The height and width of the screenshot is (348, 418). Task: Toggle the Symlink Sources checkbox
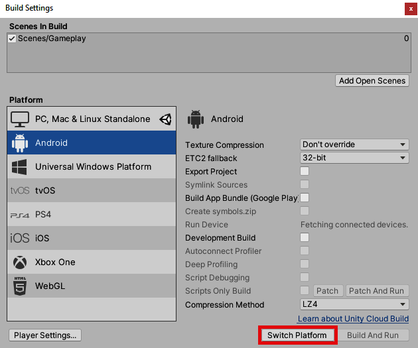click(x=305, y=184)
